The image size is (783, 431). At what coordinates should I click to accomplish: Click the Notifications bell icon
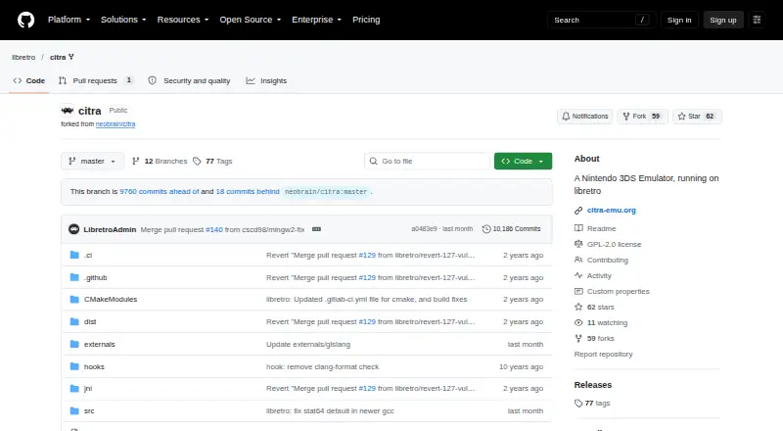click(x=566, y=117)
